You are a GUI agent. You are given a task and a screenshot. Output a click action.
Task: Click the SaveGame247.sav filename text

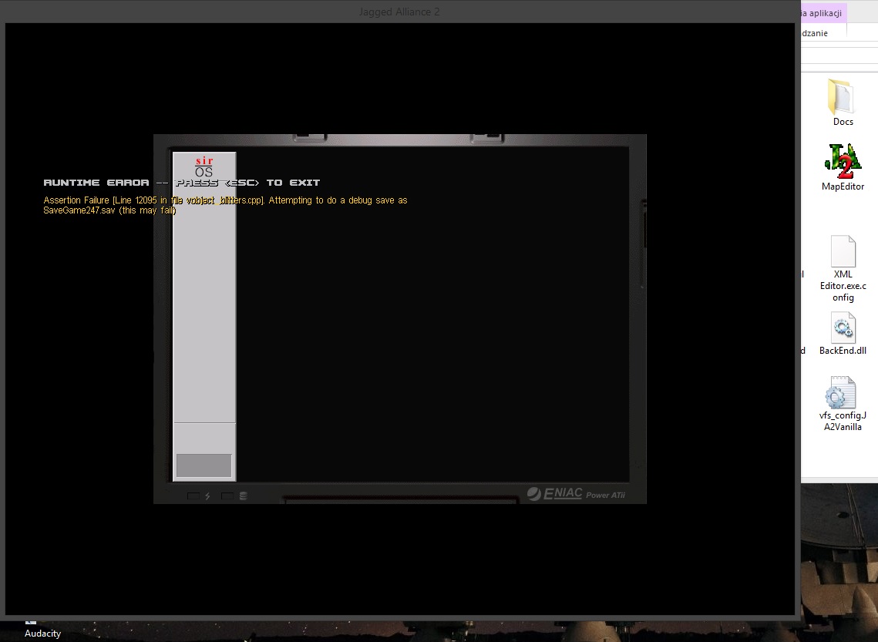(x=79, y=210)
